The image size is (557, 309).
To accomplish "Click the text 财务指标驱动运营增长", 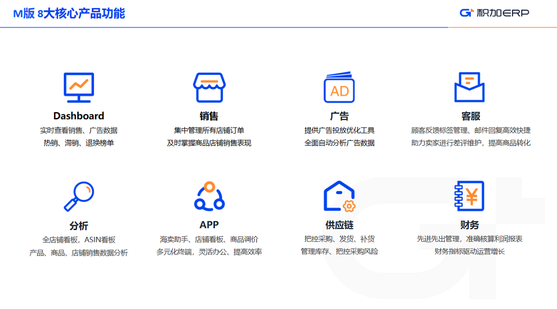I will click(x=470, y=251).
